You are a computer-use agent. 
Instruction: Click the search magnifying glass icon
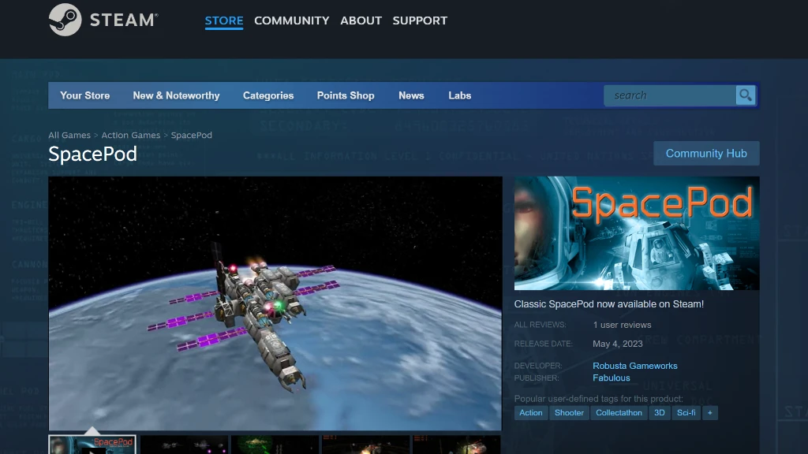[x=745, y=95]
